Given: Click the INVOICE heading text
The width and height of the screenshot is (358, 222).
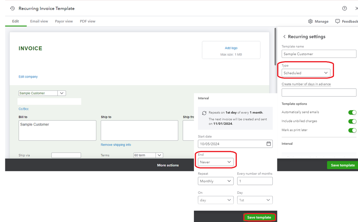Looking at the screenshot, I should 30,48.
